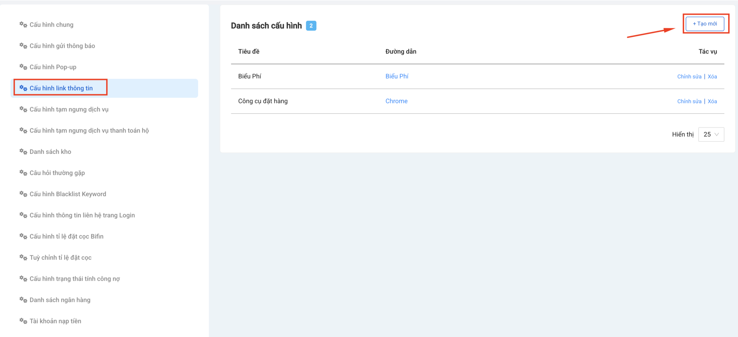Click Xóa for Công cụ đặt hàng row
This screenshot has width=738, height=337.
point(712,102)
